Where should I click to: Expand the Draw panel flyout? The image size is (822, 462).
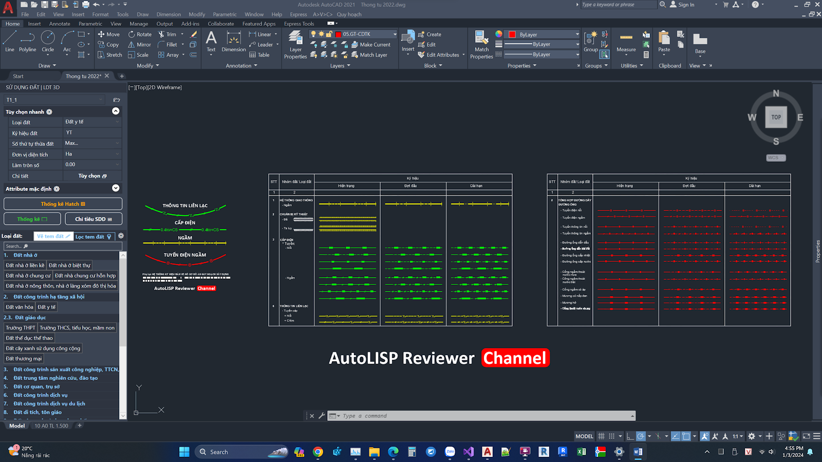pos(47,66)
